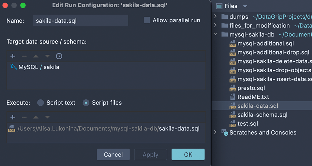Click the Files panel title

tap(231, 6)
